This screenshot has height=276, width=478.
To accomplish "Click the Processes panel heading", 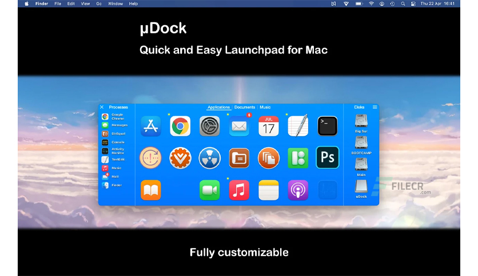I will click(x=118, y=107).
